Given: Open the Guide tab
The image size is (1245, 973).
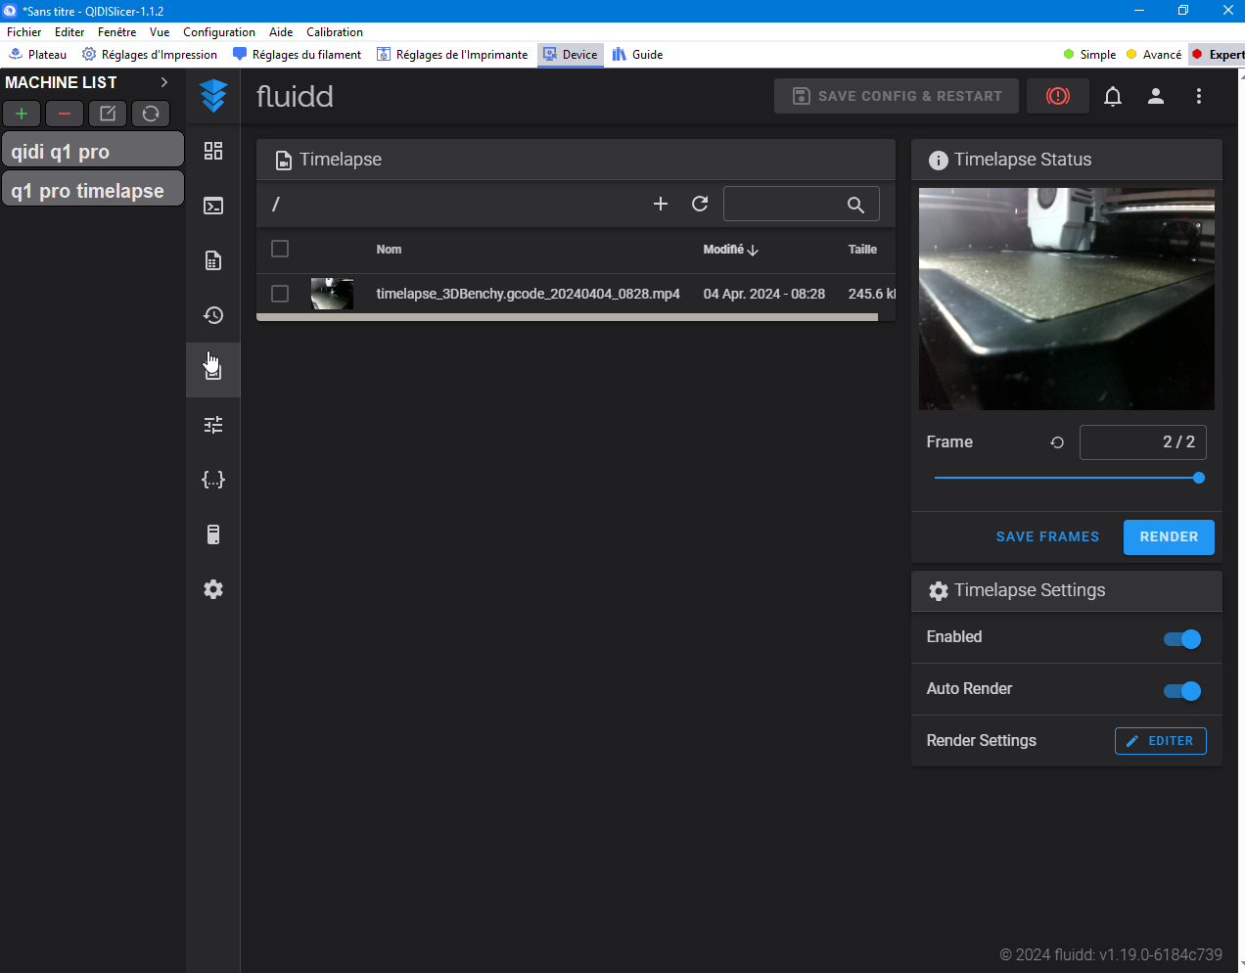Looking at the screenshot, I should click(x=638, y=55).
